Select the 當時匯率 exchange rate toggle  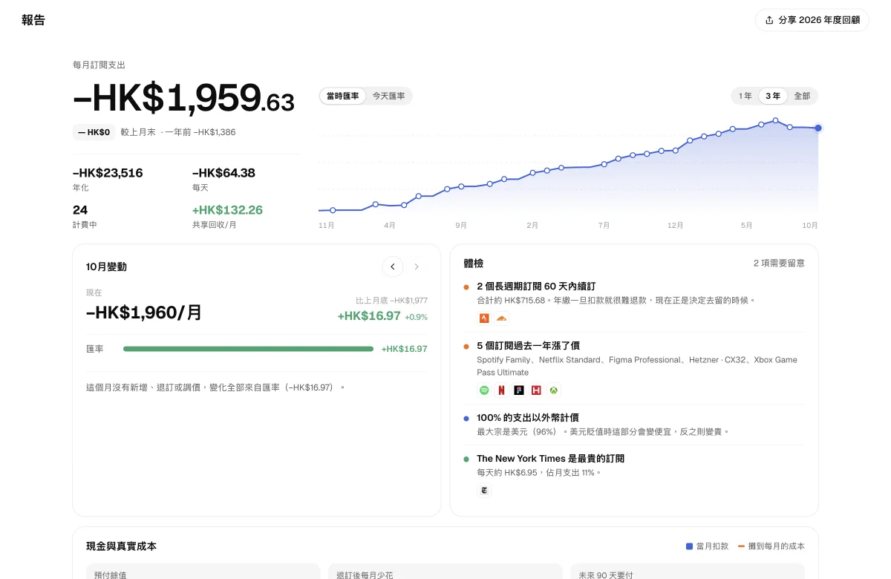343,96
